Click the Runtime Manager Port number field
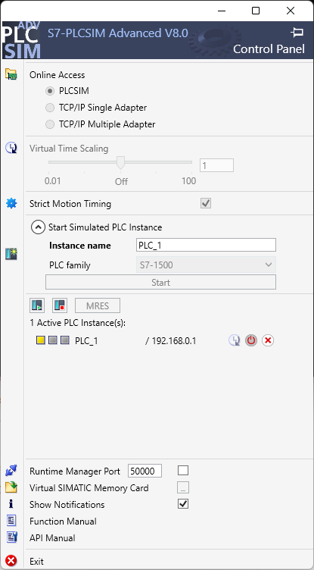This screenshot has height=570, width=314. pyautogui.click(x=145, y=471)
